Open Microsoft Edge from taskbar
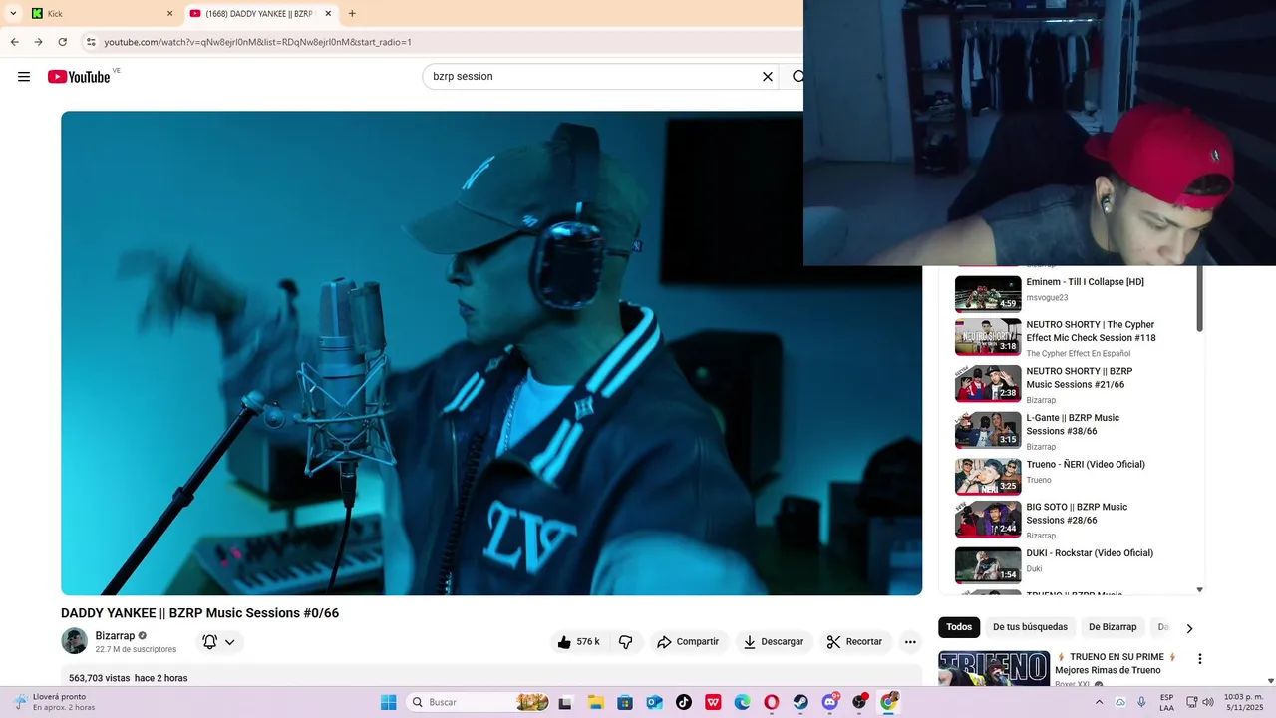Screen dimensions: 1276x718 (742, 702)
